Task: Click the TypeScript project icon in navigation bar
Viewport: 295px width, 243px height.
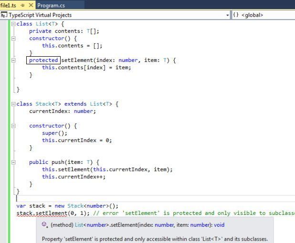Action: (x=3, y=15)
